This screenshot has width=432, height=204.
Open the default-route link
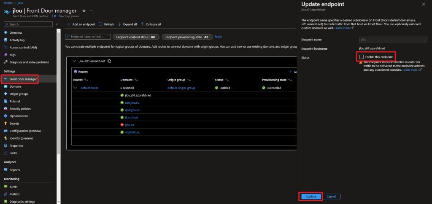pos(89,88)
